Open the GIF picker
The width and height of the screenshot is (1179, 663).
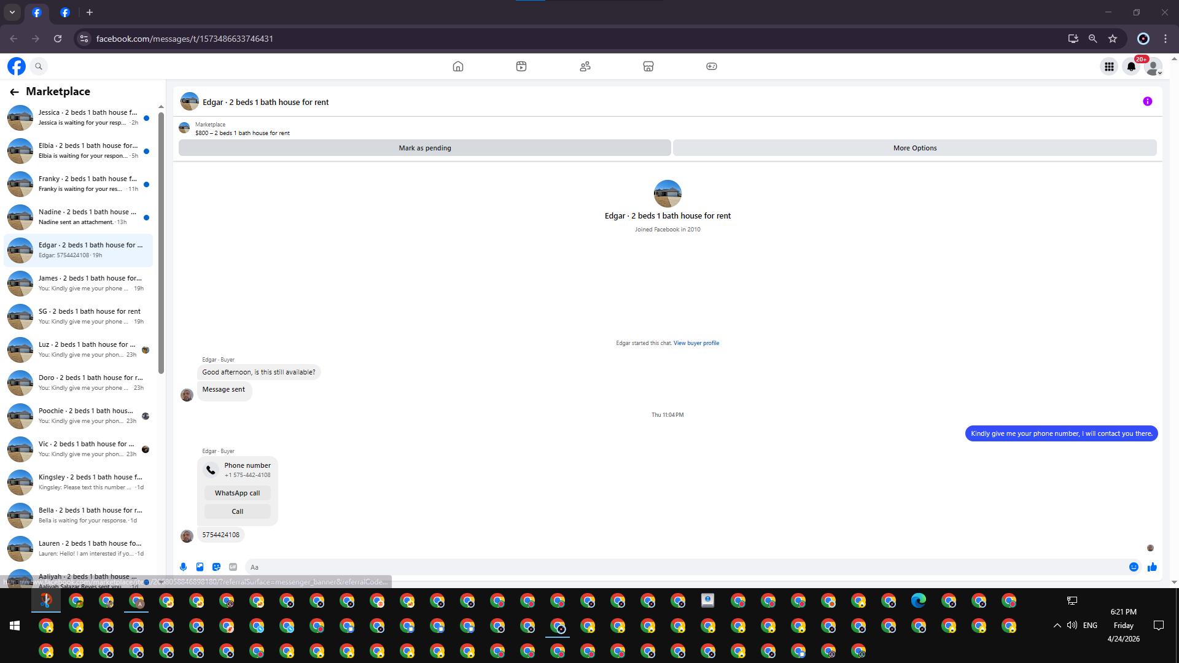click(x=233, y=567)
